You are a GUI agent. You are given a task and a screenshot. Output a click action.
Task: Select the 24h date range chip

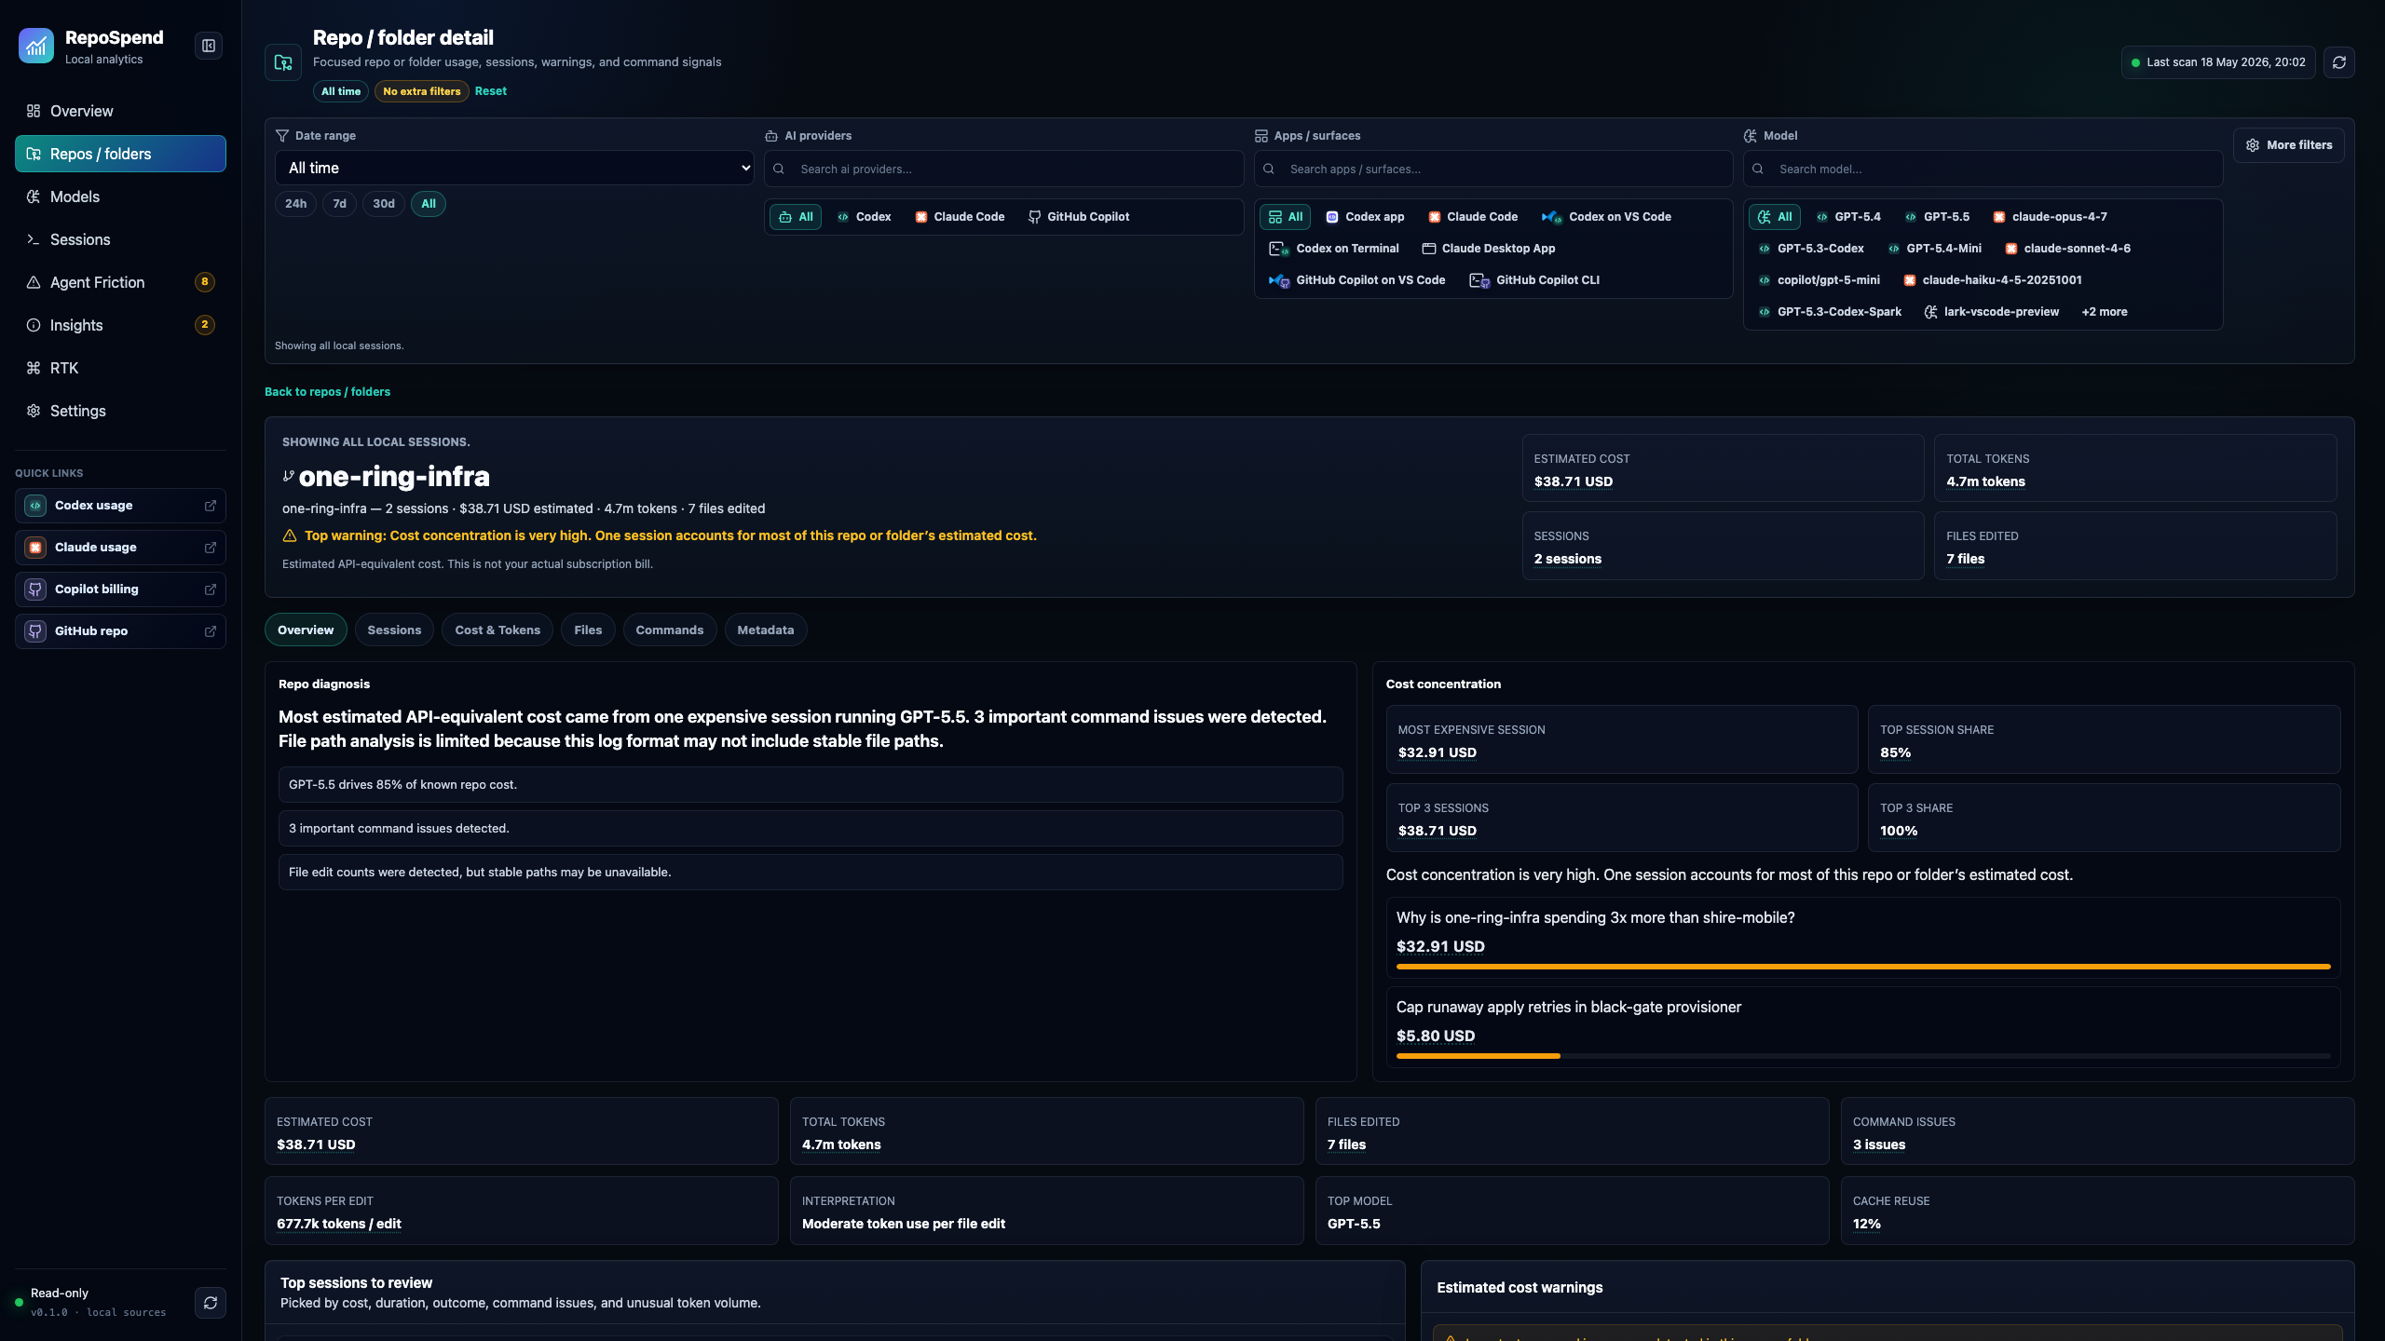296,204
